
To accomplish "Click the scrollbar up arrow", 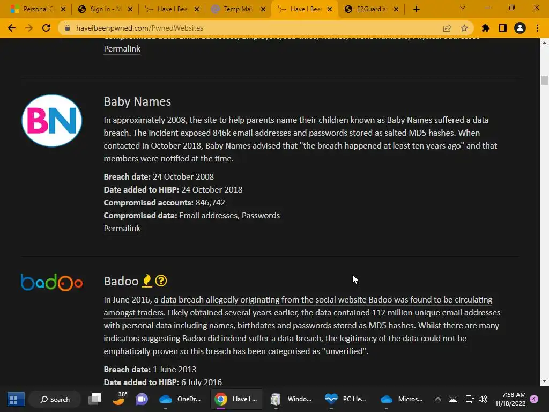I will coord(544,43).
